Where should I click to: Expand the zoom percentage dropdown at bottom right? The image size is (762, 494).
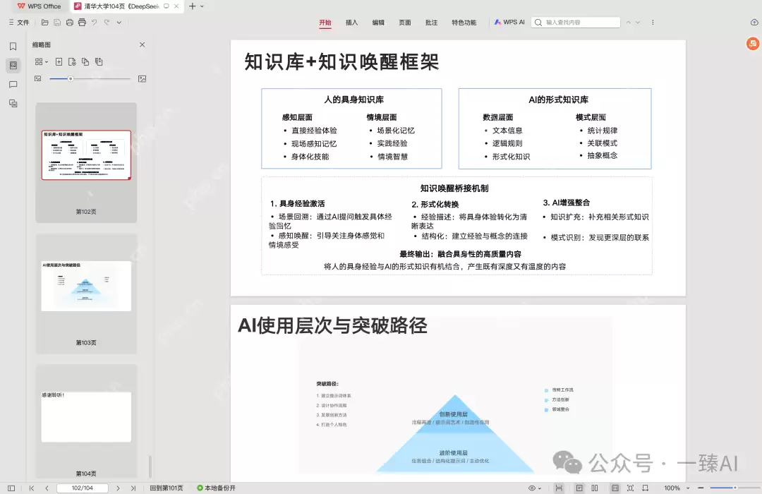click(688, 487)
